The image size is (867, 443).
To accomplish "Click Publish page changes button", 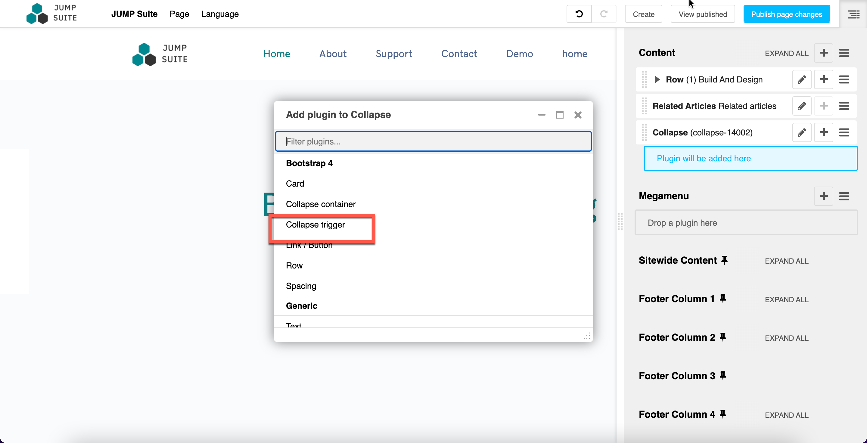I will (786, 14).
